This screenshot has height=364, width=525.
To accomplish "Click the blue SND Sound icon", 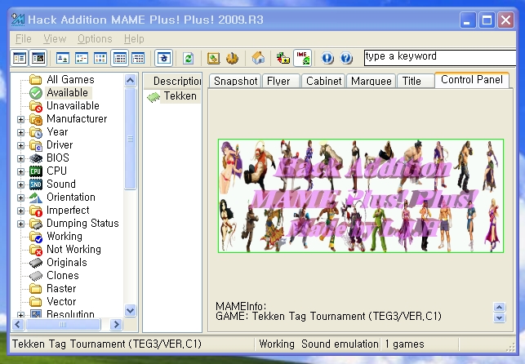I will [36, 184].
